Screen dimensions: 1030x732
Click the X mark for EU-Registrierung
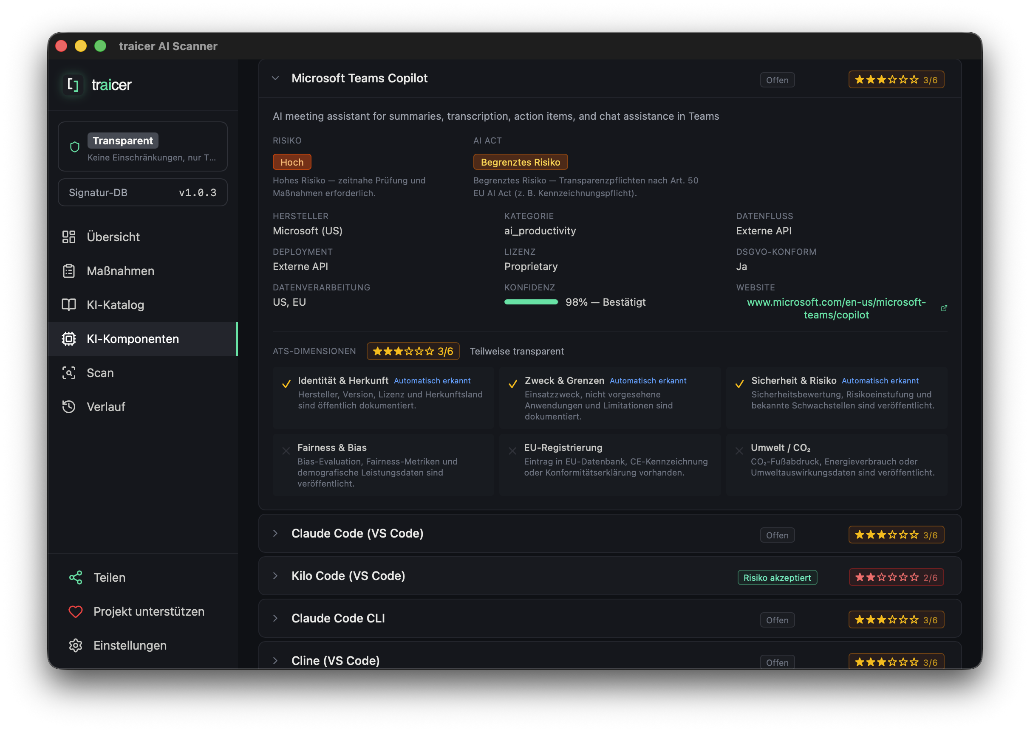tap(512, 451)
